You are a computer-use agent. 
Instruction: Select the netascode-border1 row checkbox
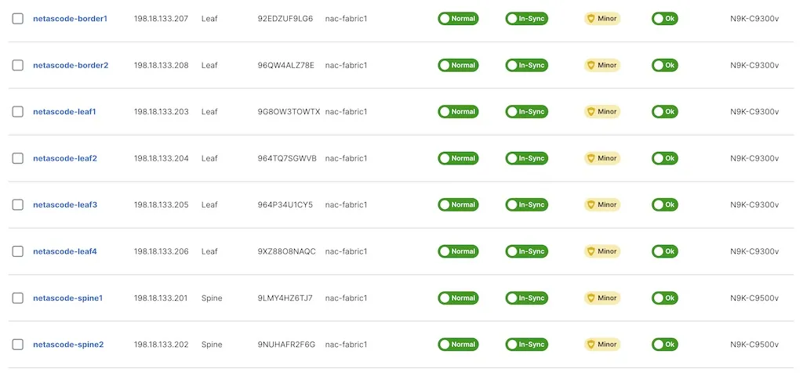[18, 19]
